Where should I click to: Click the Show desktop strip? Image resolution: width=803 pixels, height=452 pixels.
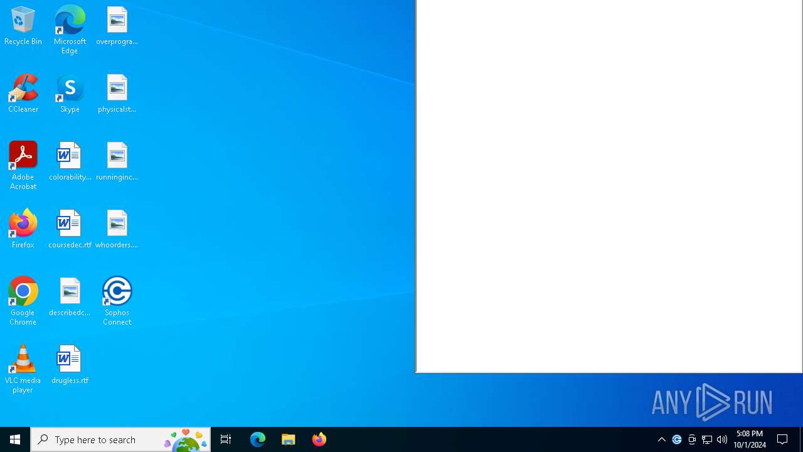pyautogui.click(x=801, y=439)
